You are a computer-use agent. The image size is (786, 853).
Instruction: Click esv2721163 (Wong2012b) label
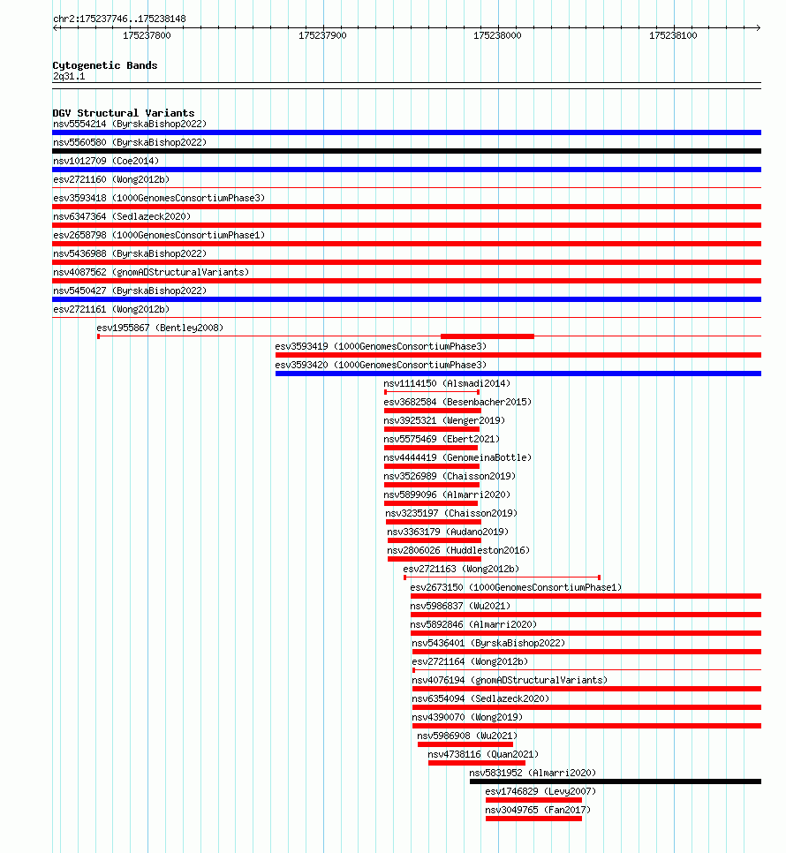[461, 568]
